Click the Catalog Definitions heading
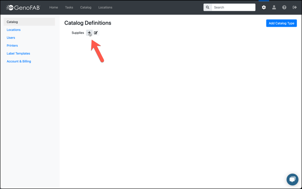 click(88, 23)
